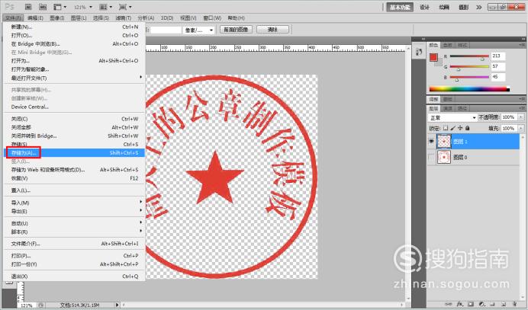Viewport: 528px width, 310px height.
Task: Click the link layers icon in the Layers panel
Action: [x=448, y=304]
